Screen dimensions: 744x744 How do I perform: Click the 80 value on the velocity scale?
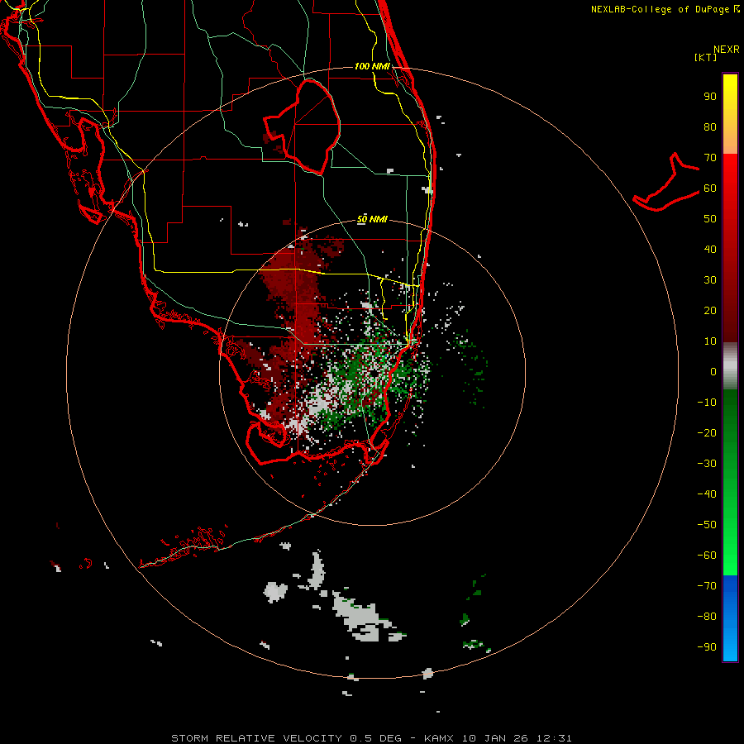(x=710, y=127)
